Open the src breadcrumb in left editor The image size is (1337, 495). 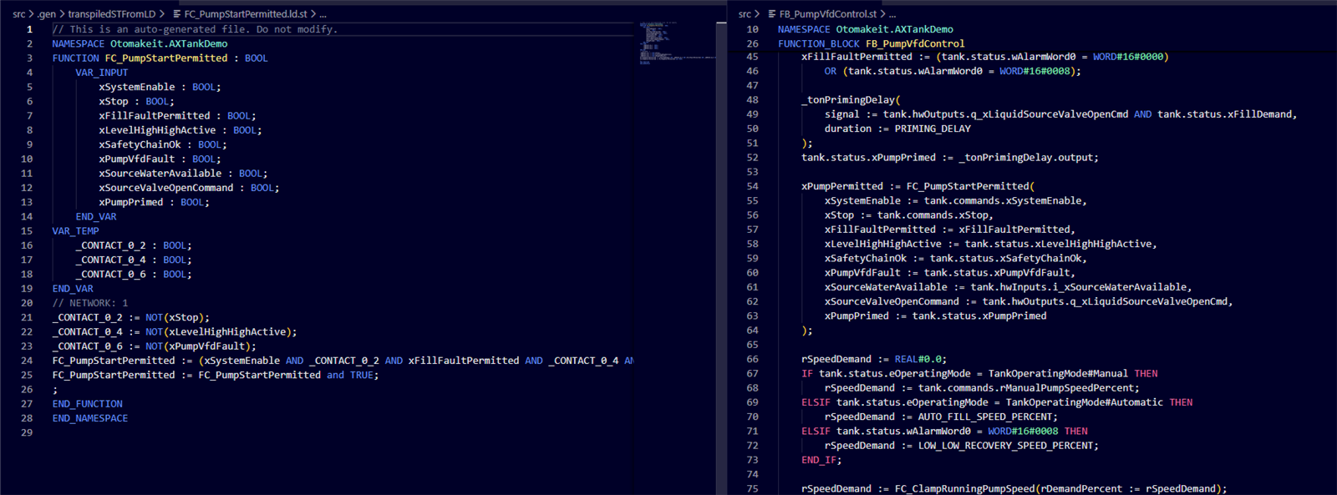(x=19, y=14)
